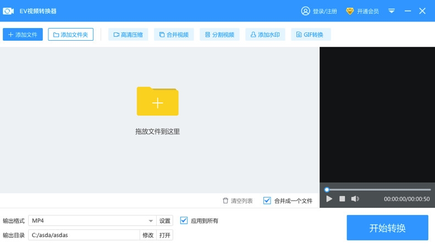The width and height of the screenshot is (435, 247).
Task: Mute audio using the speaker icon
Action: 355,199
